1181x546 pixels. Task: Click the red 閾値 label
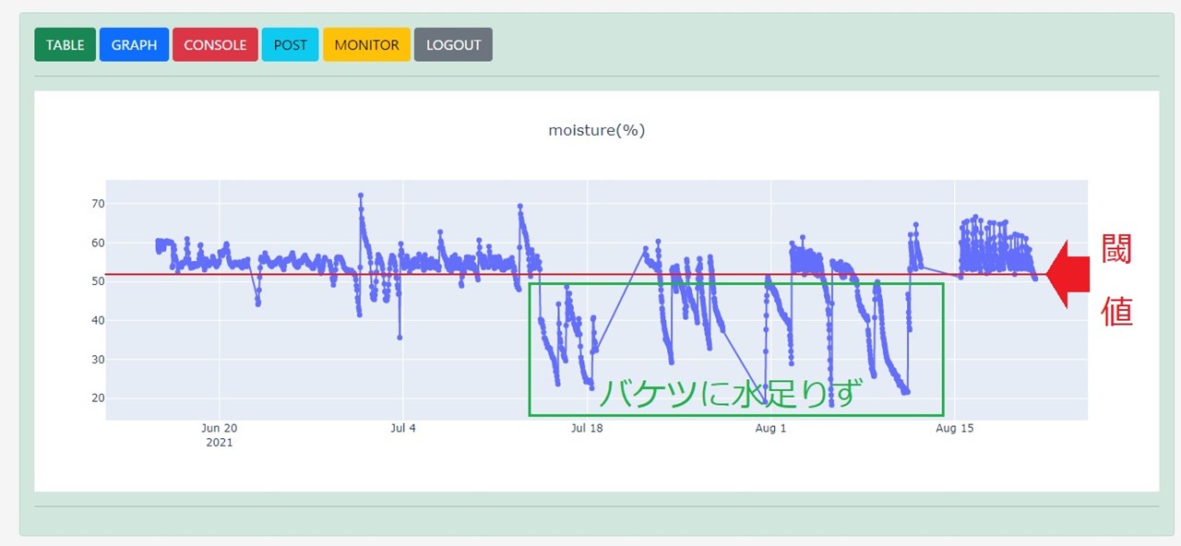pyautogui.click(x=1117, y=280)
